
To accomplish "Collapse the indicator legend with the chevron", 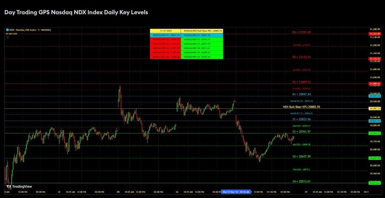I will pos(7,38).
